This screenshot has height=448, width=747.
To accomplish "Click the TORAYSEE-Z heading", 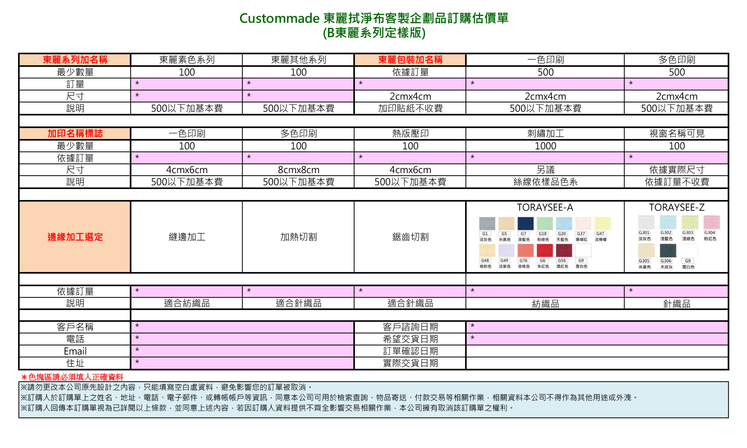I will 677,207.
